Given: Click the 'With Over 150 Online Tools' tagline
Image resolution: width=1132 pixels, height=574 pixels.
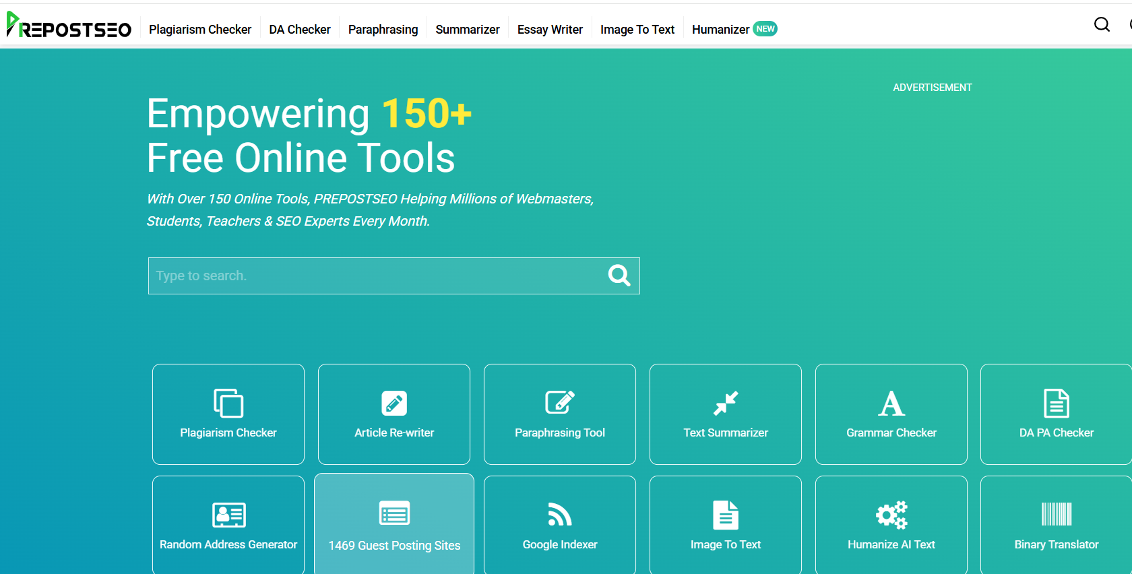Looking at the screenshot, I should click(370, 210).
